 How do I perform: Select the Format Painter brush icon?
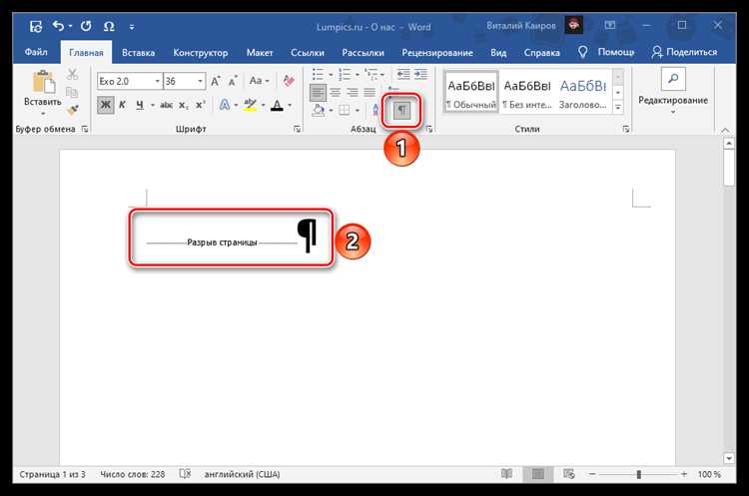tap(72, 110)
